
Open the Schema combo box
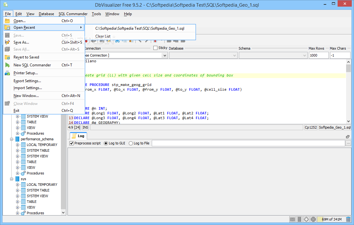coord(273,55)
